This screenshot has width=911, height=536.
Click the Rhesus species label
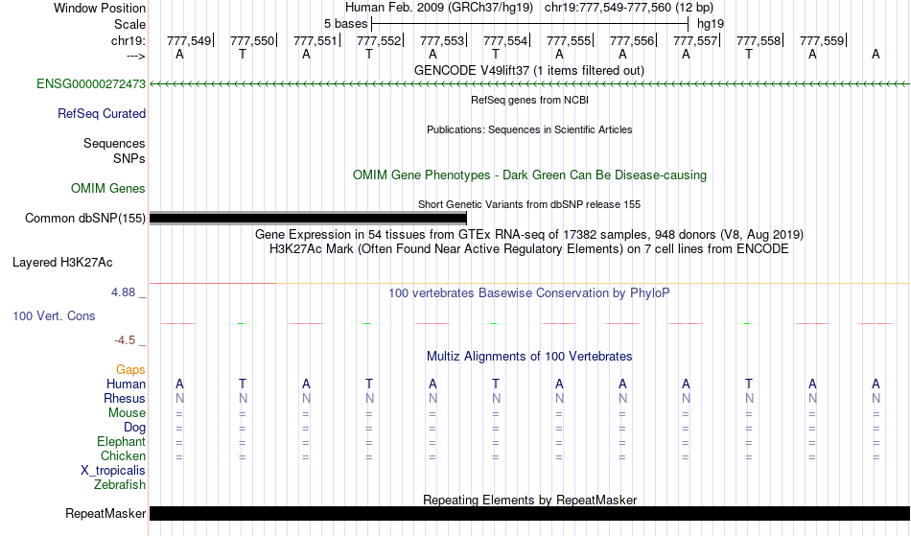[x=125, y=398]
